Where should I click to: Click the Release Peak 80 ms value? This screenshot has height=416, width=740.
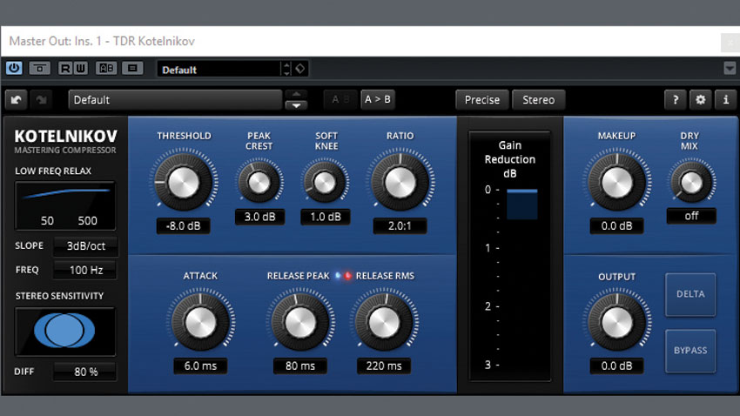tap(300, 366)
